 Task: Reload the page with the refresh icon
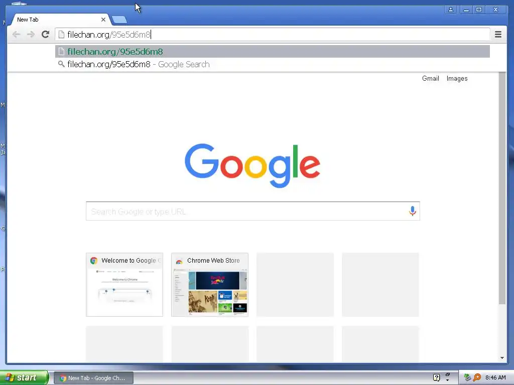point(45,35)
